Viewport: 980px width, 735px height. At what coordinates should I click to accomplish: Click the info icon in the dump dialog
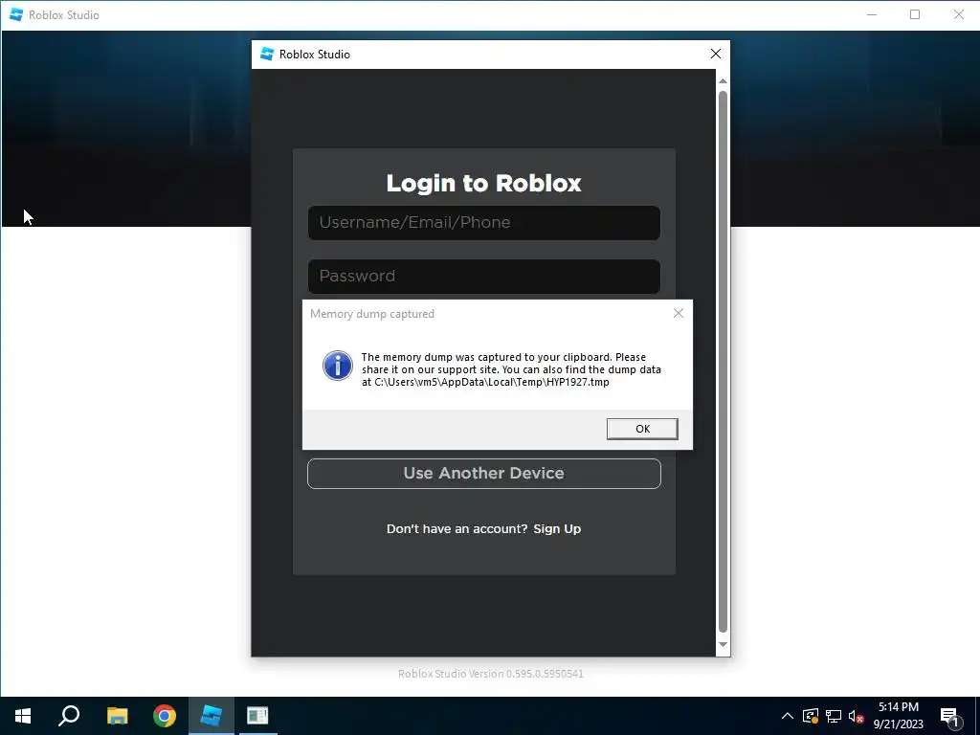(x=338, y=366)
